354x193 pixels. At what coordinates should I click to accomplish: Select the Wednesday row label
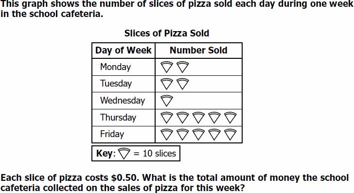click(123, 101)
